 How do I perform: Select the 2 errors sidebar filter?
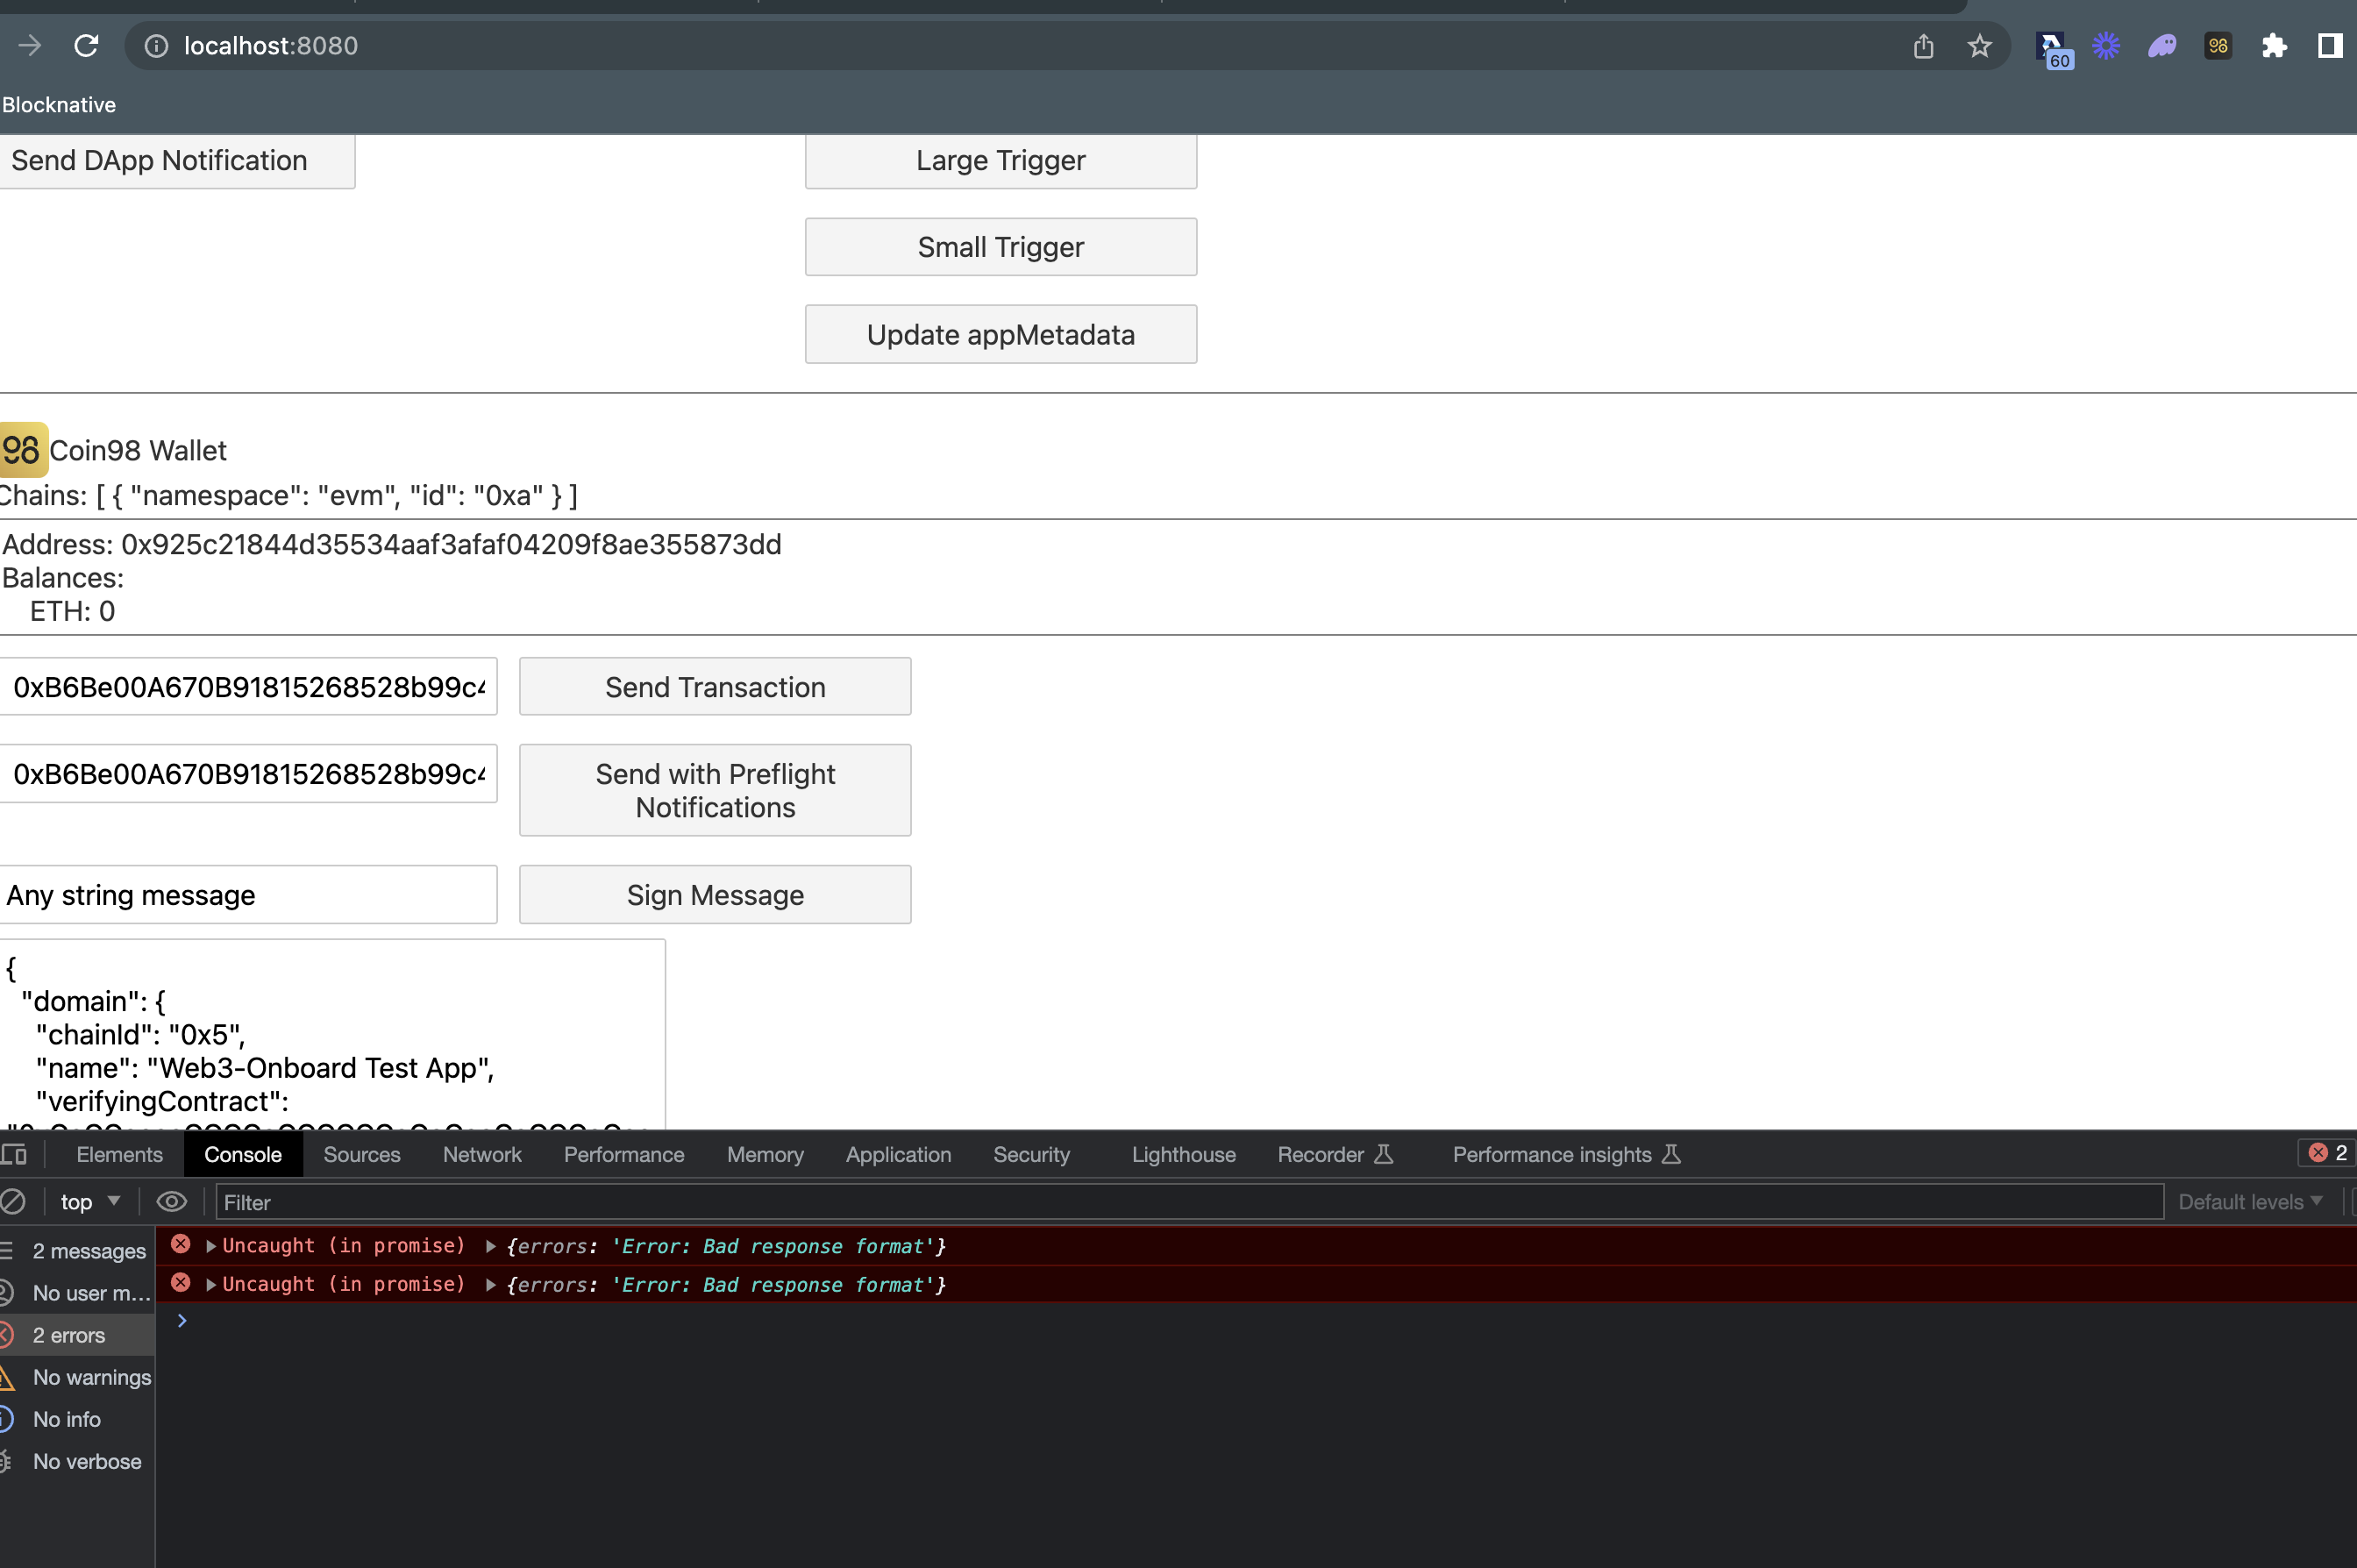(68, 1335)
